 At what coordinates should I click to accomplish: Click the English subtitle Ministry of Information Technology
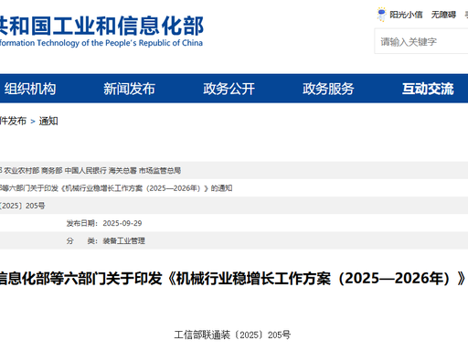tap(101, 43)
